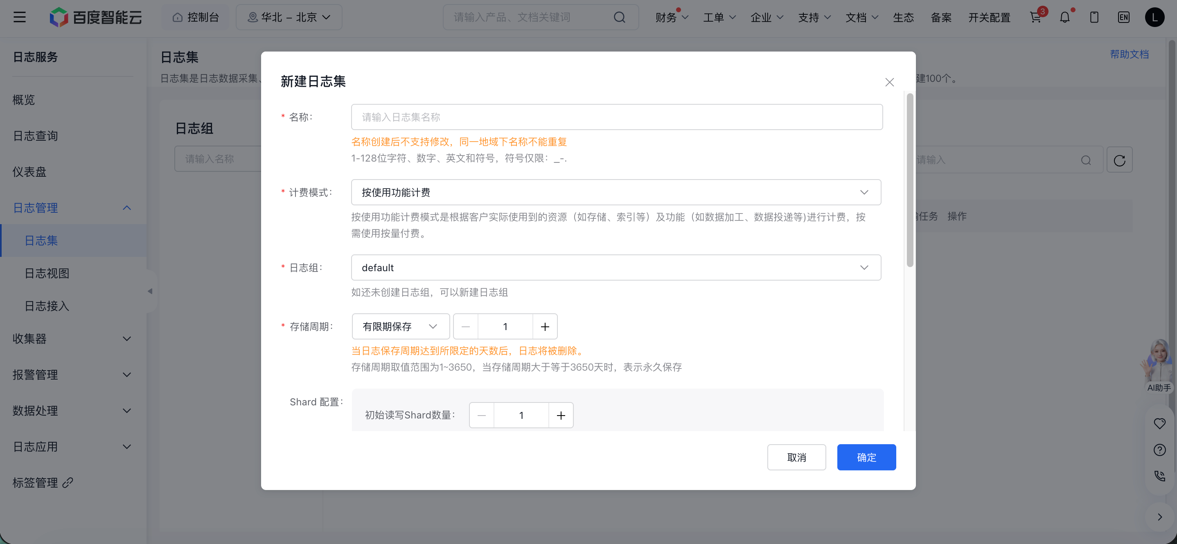Screen dimensions: 1177x544
Task: Open the shopping cart icon
Action: (1035, 17)
